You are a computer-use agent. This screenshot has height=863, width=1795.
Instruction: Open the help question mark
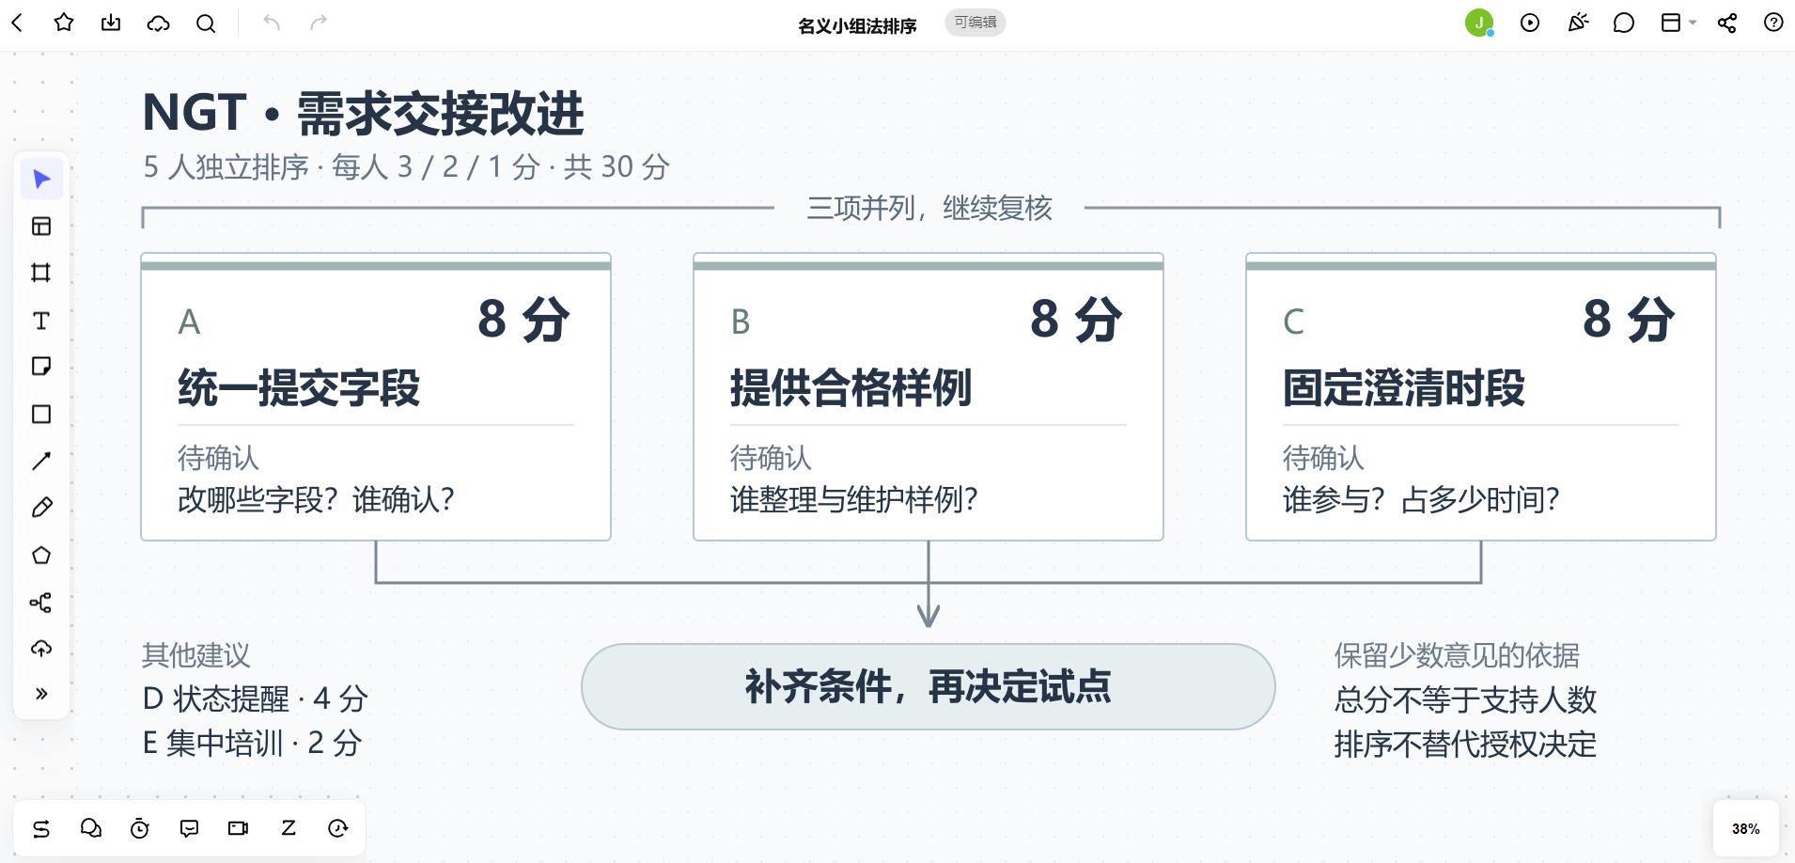(1773, 23)
